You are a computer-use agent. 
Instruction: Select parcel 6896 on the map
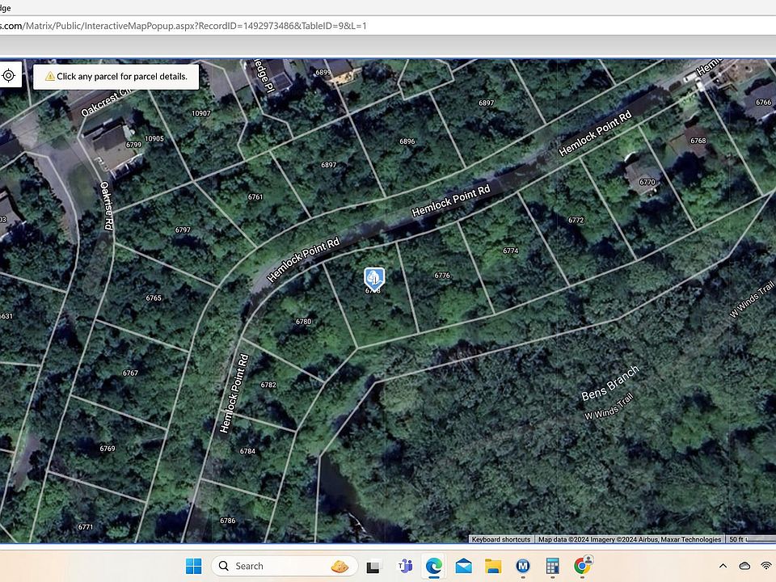[407, 141]
